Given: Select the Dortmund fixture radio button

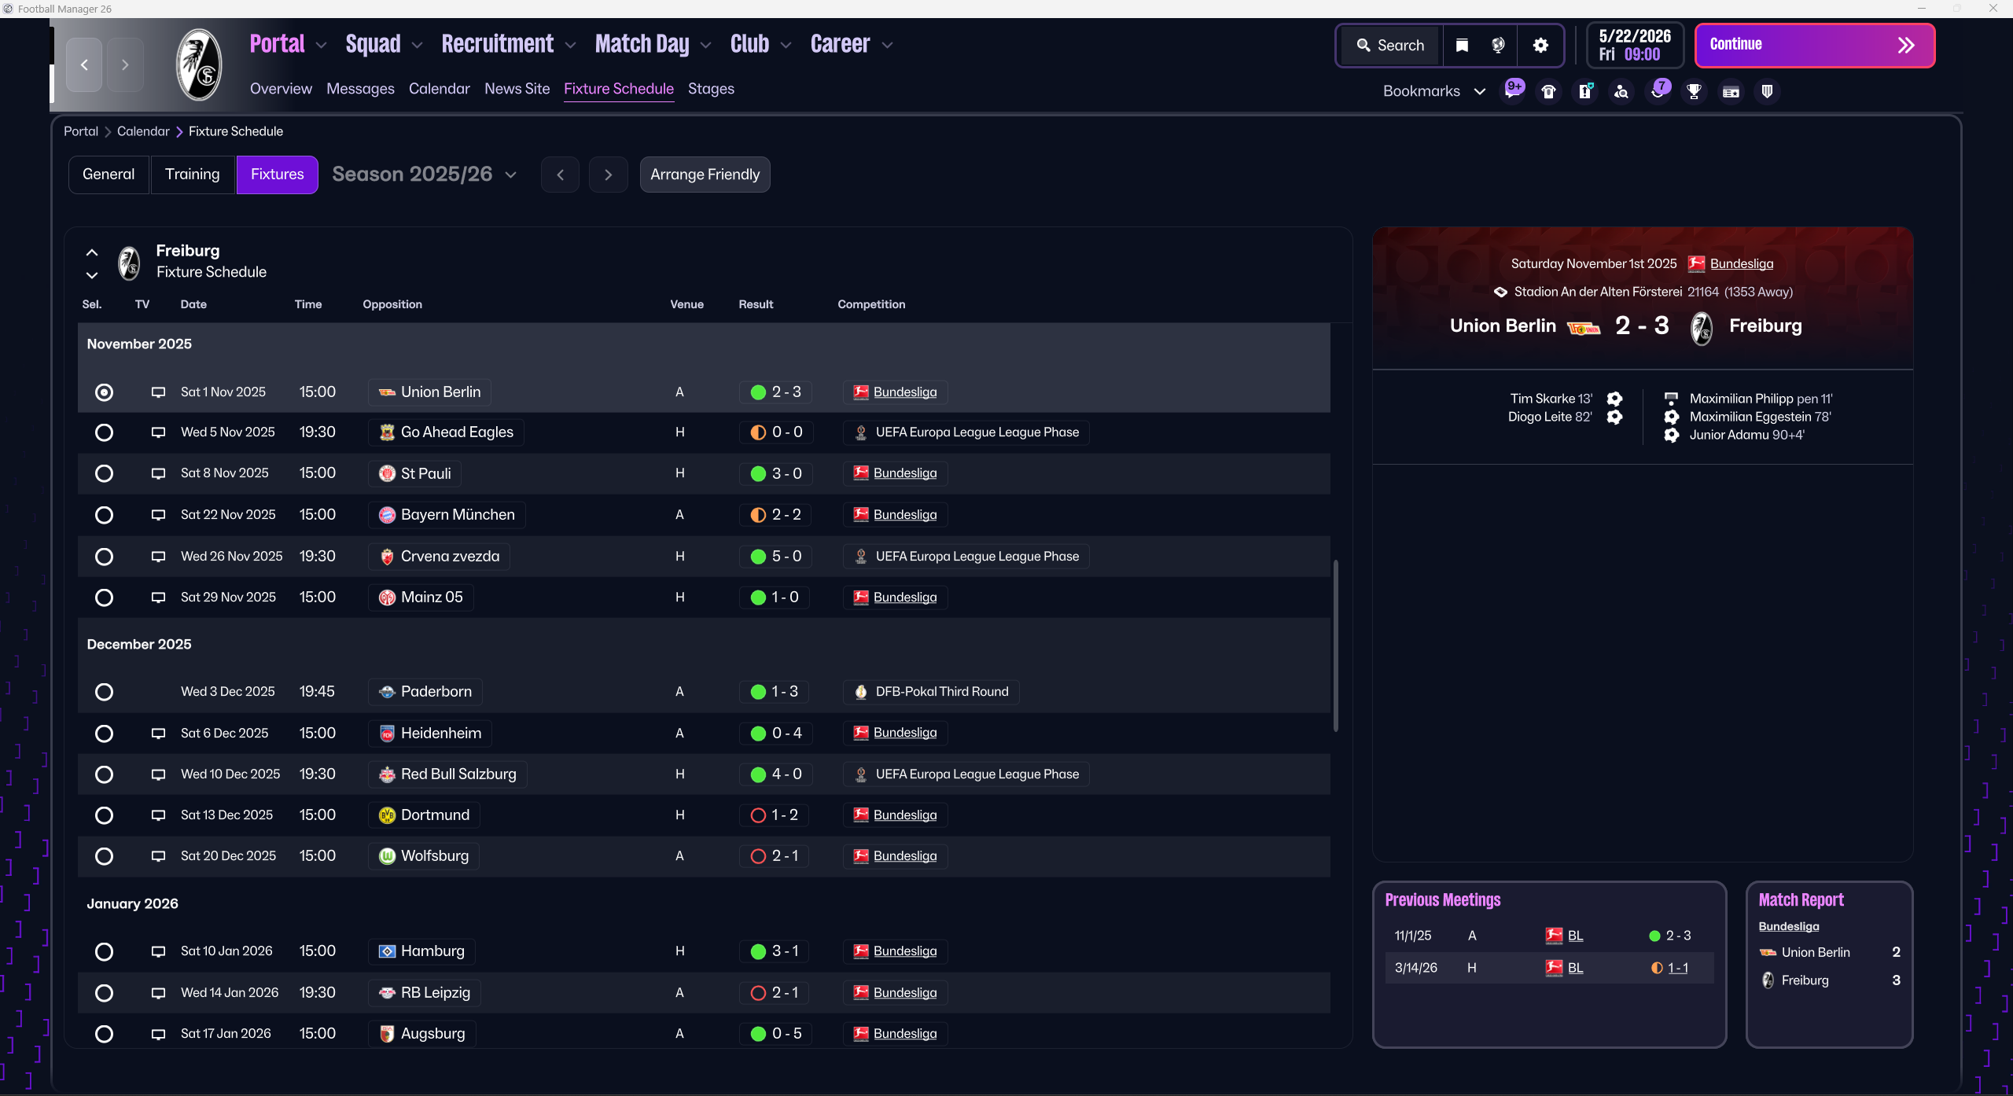Looking at the screenshot, I should point(104,815).
